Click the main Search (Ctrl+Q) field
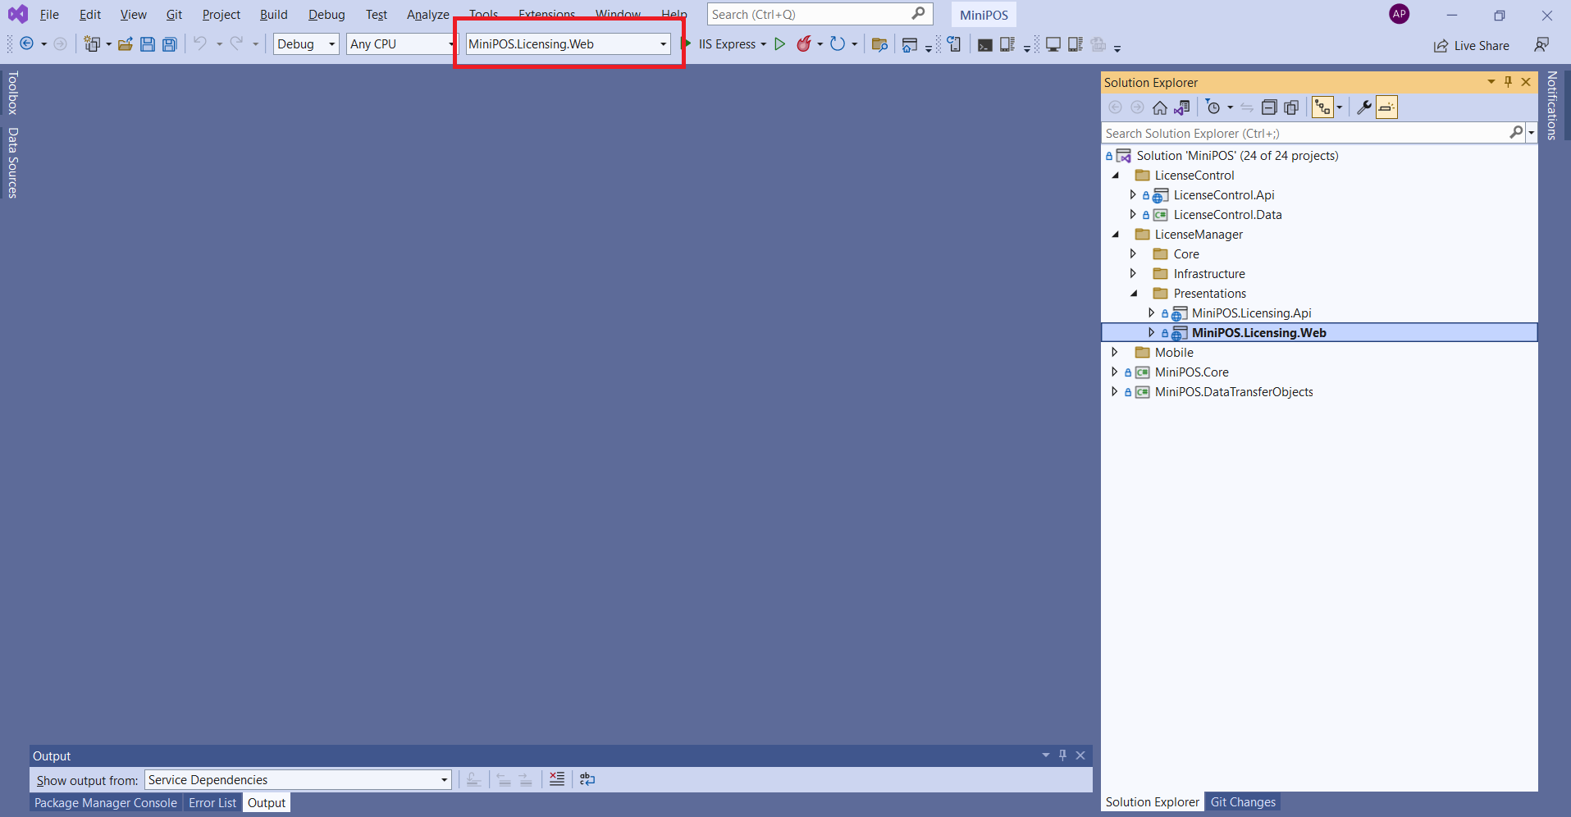Viewport: 1571px width, 817px height. click(820, 14)
